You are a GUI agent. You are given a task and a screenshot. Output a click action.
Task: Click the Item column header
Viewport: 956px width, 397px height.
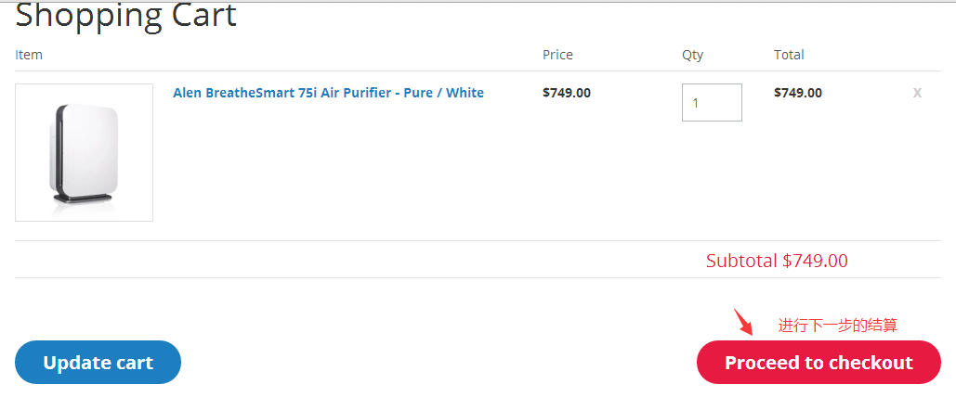[x=29, y=55]
